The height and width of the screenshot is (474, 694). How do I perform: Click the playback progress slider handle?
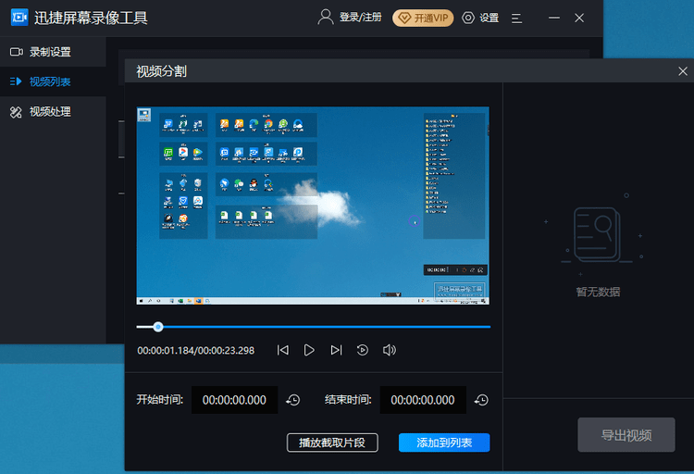(x=158, y=327)
